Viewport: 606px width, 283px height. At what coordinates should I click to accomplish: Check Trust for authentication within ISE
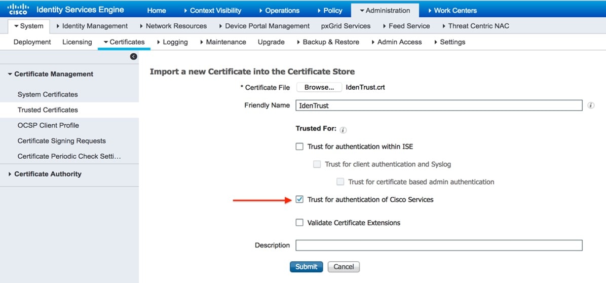click(x=299, y=147)
